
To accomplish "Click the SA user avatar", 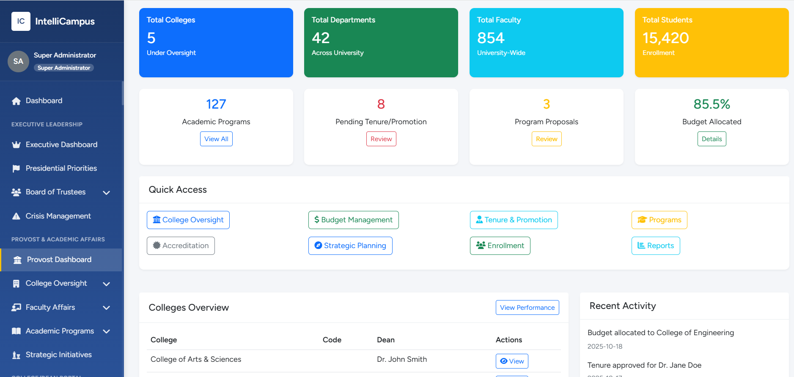I will [x=18, y=61].
